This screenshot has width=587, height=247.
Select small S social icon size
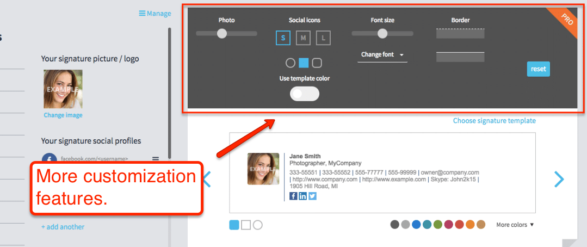283,38
